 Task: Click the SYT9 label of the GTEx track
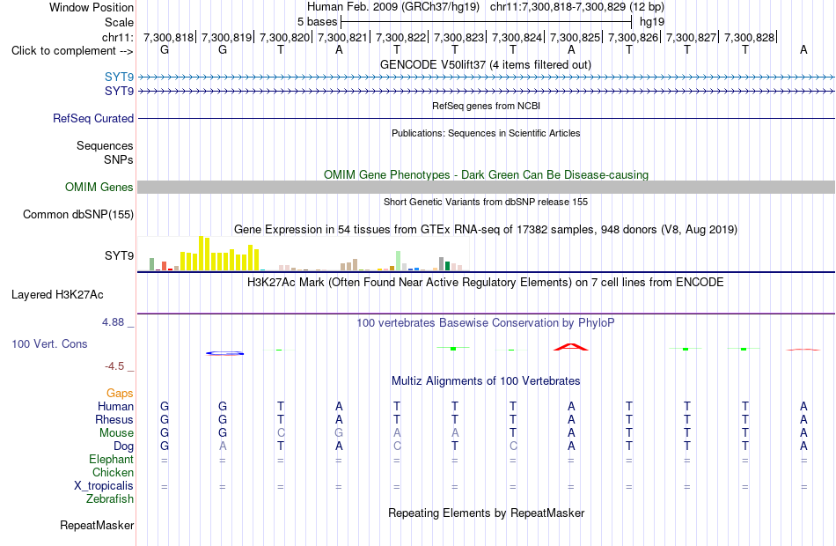[119, 255]
